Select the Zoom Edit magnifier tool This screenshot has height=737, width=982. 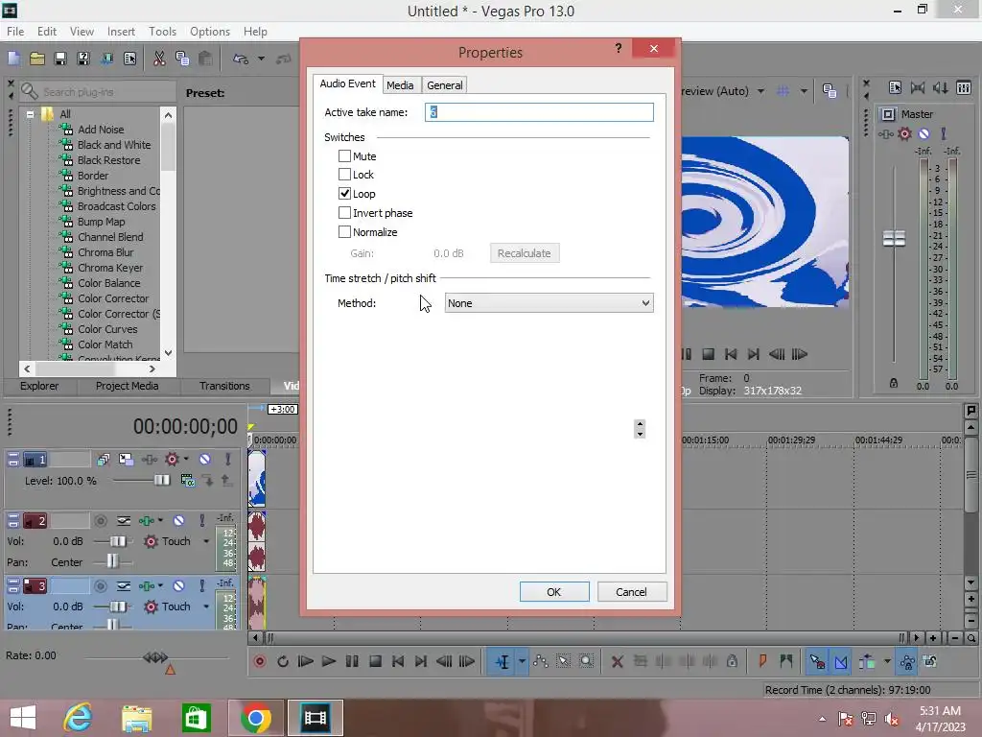click(586, 661)
